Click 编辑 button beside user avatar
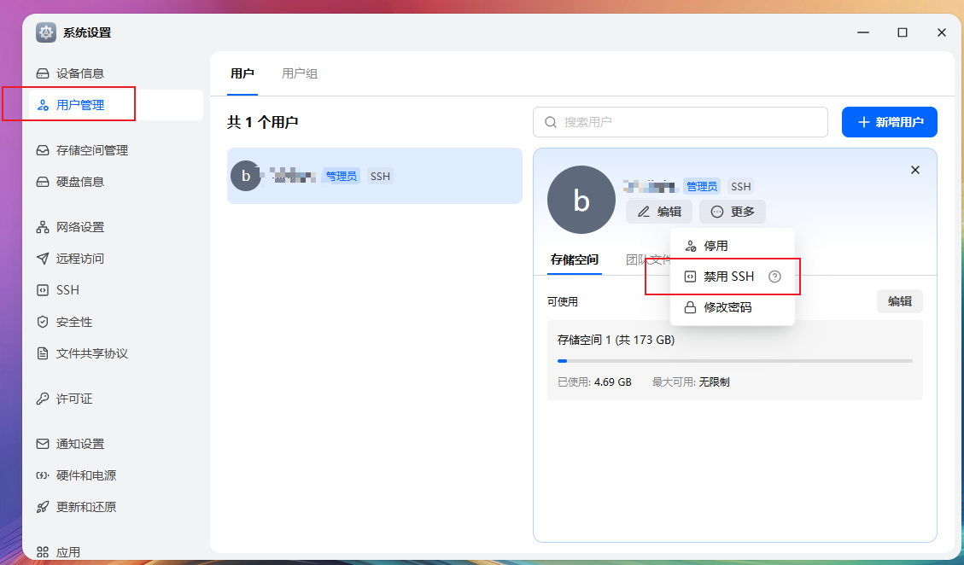 659,212
